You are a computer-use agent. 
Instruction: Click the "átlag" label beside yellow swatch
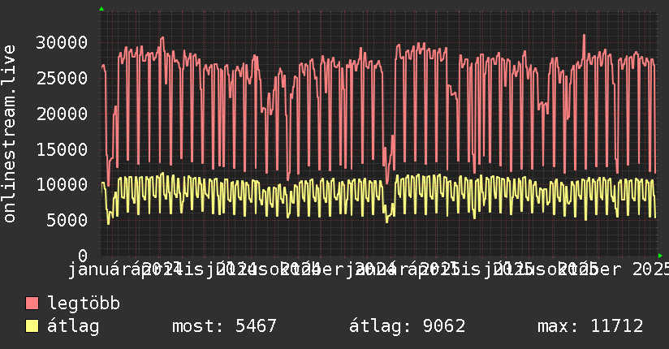click(x=73, y=326)
